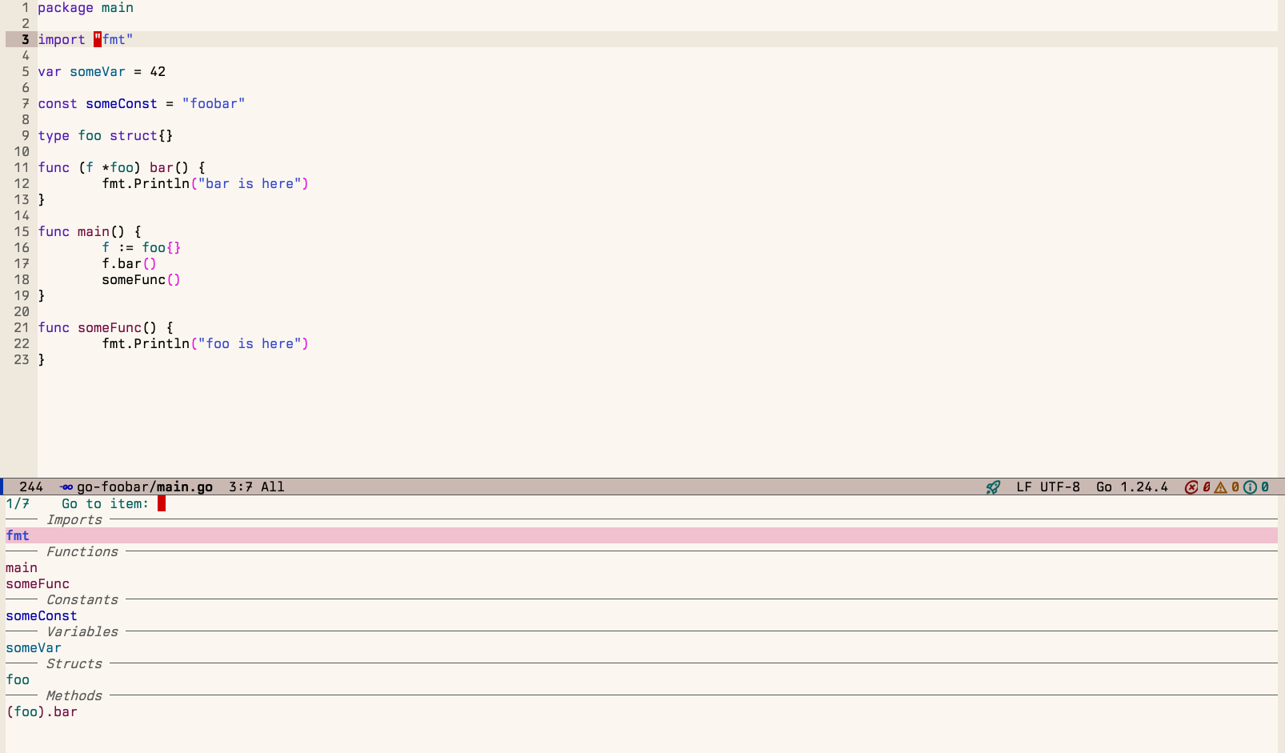Screen dimensions: 1285x753
Task: Click the UTF-8 encoding indicator
Action: 1060,487
